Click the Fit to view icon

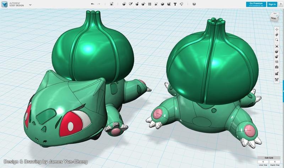(277, 47)
